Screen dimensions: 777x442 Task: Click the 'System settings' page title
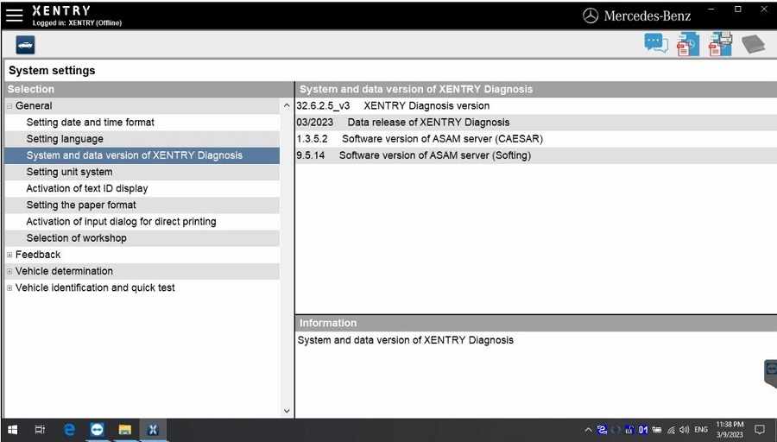point(52,71)
